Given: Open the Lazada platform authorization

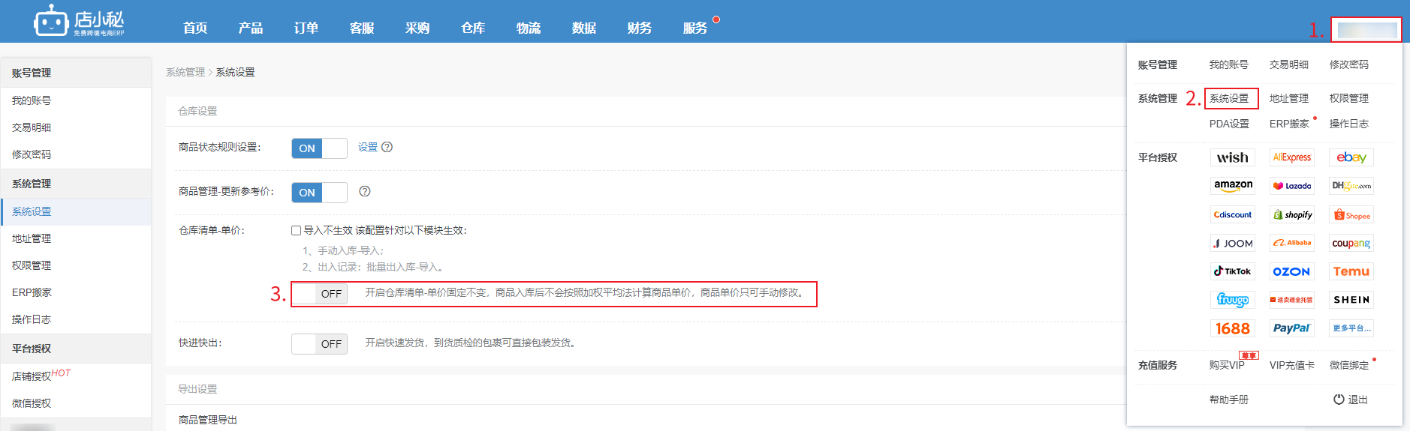Looking at the screenshot, I should tap(1291, 186).
